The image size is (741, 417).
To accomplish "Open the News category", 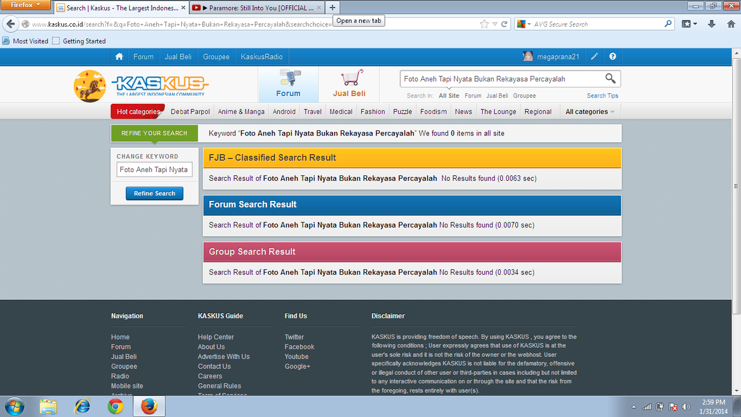I will [x=464, y=112].
